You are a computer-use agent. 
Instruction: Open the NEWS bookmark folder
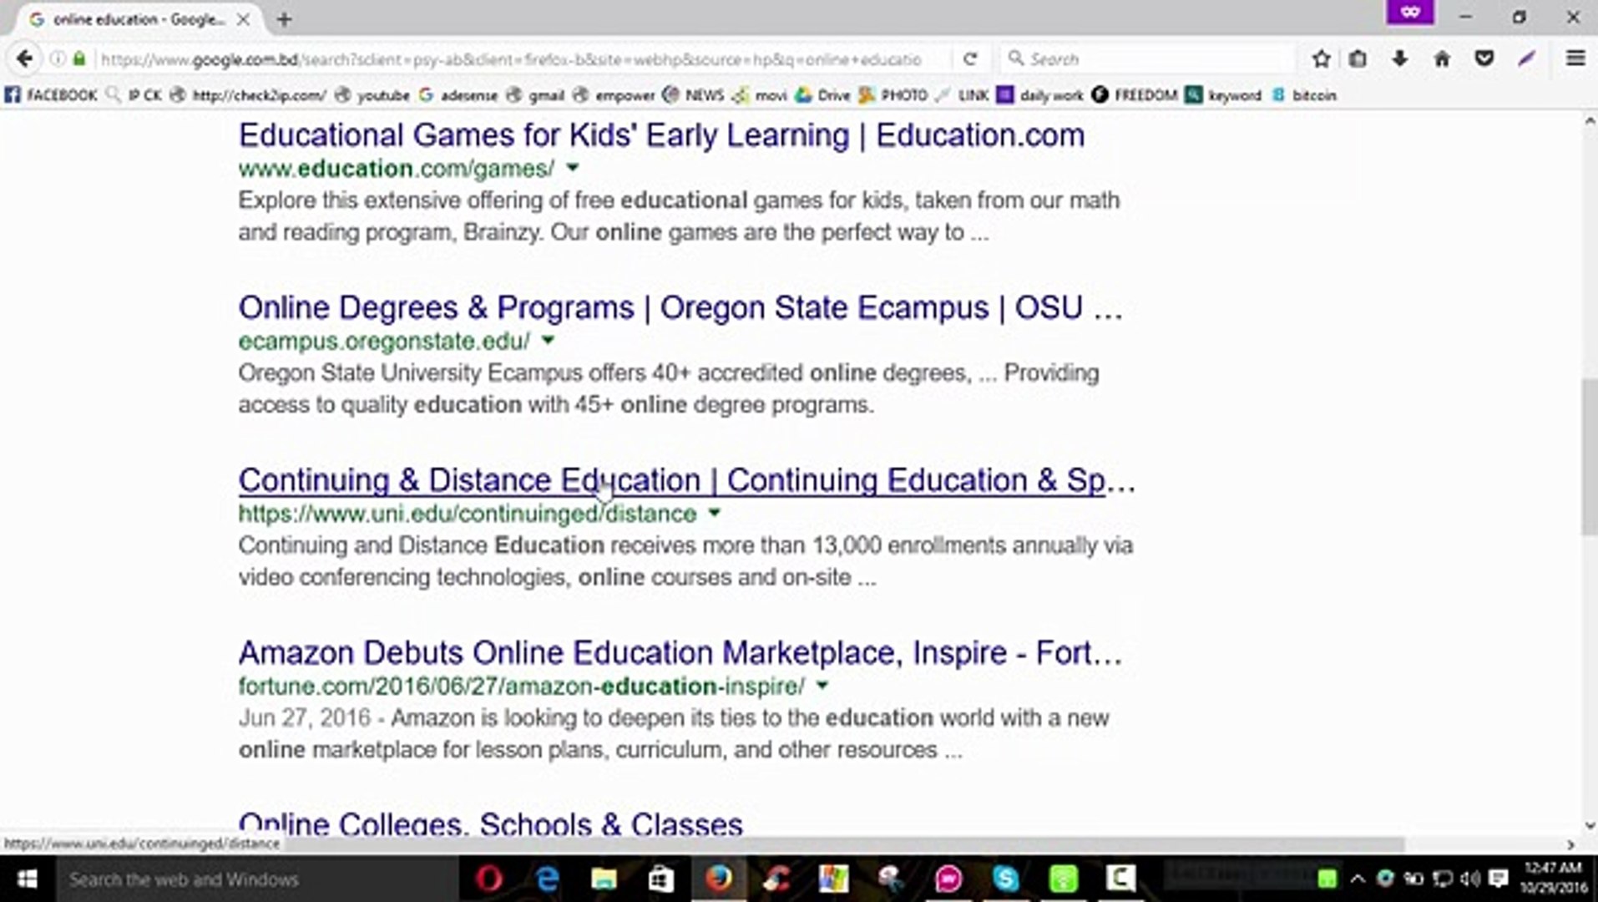click(x=693, y=95)
